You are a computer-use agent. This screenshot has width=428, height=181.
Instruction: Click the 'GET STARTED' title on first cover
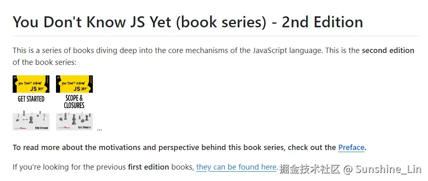[31, 99]
